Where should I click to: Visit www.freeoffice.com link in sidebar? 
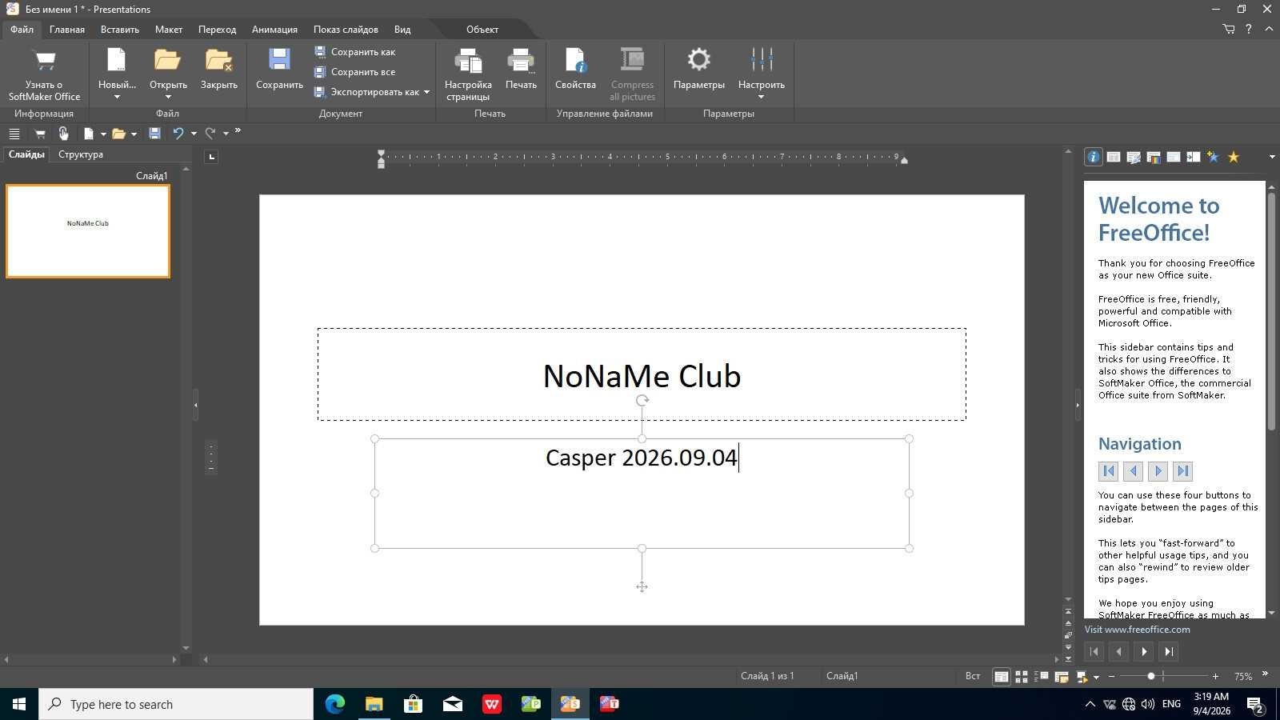click(x=1137, y=630)
